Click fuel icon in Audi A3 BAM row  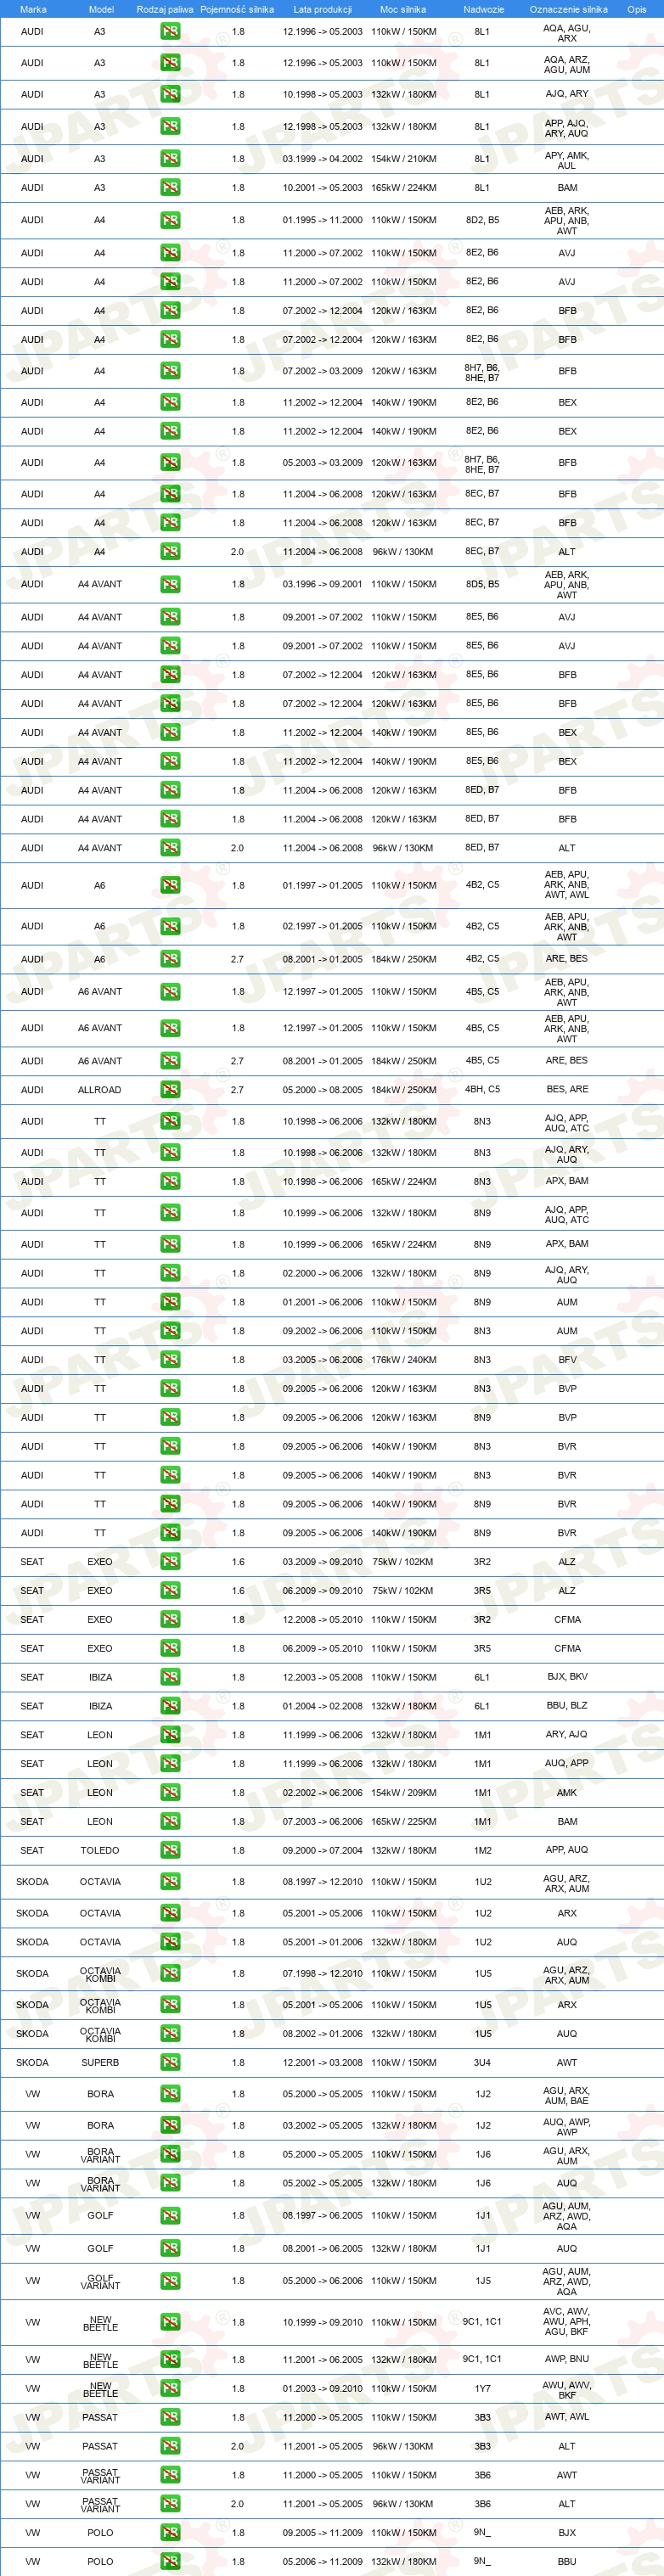coord(170,187)
